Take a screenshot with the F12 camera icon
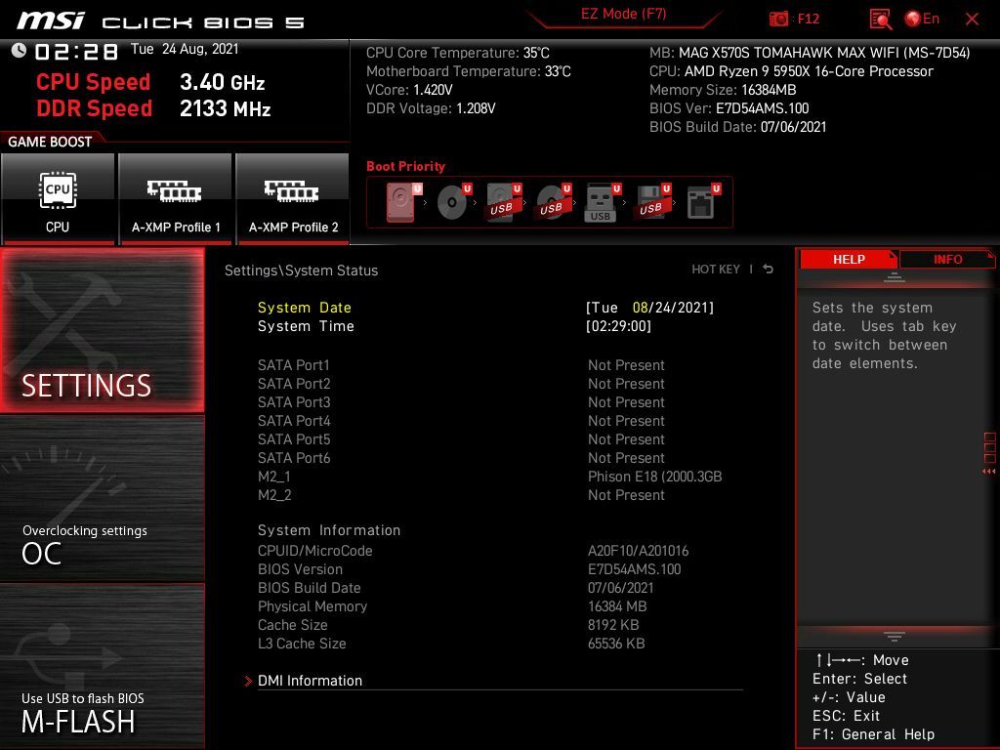 click(x=778, y=19)
